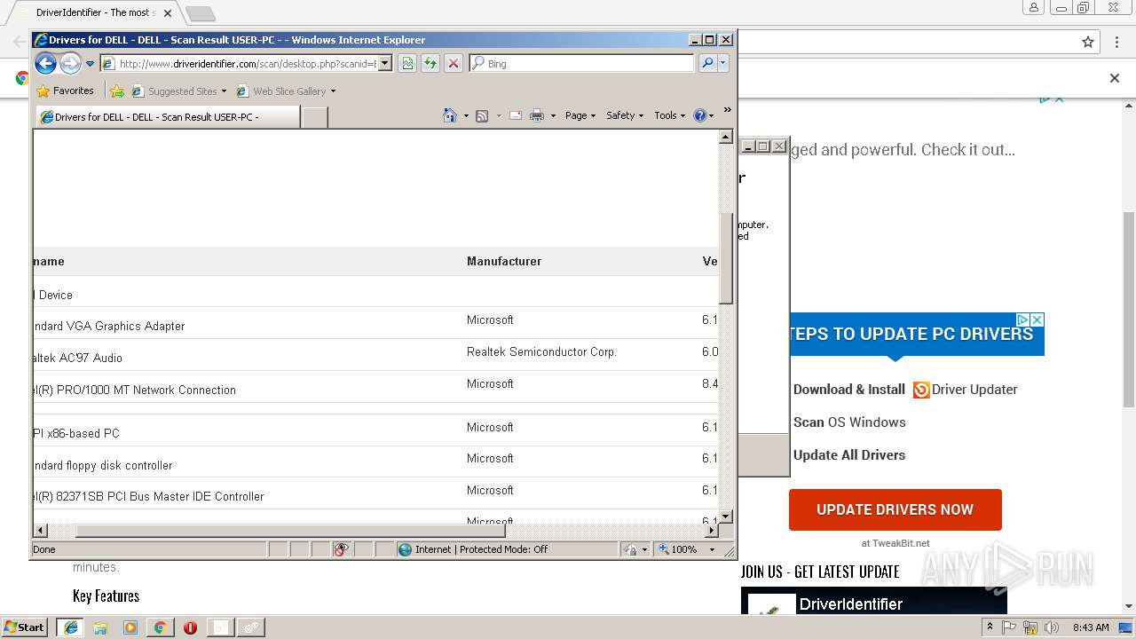1136x639 pixels.
Task: Go back in Internet Explorer
Action: click(45, 63)
